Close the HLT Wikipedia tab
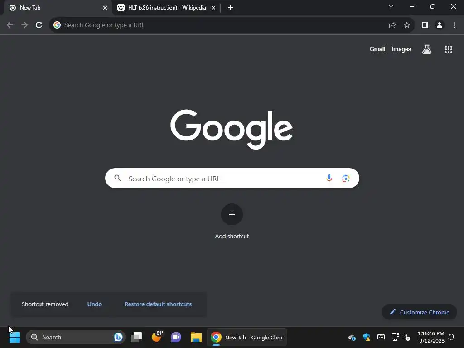This screenshot has width=464, height=348. tap(213, 8)
